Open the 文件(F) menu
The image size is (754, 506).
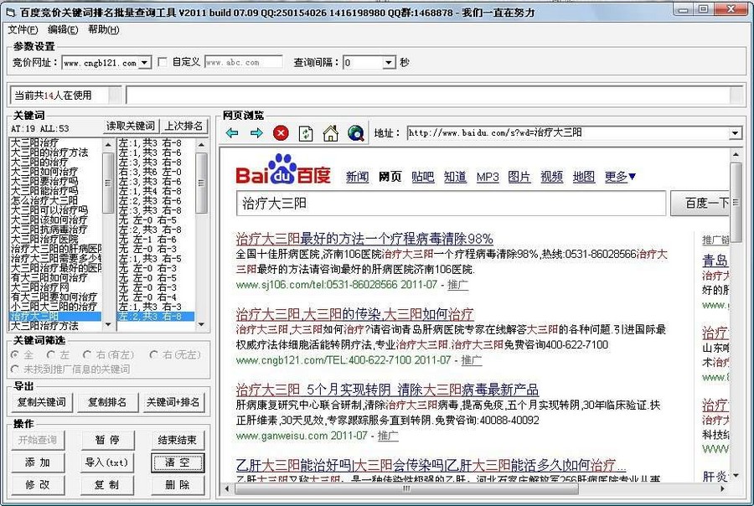click(x=23, y=30)
